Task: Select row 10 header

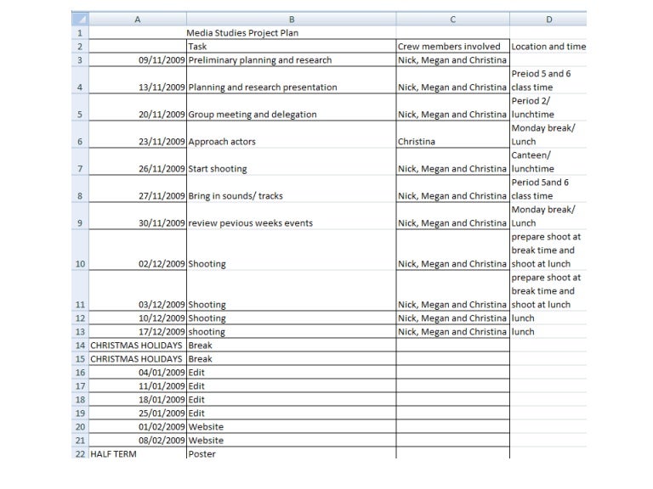Action: (79, 264)
